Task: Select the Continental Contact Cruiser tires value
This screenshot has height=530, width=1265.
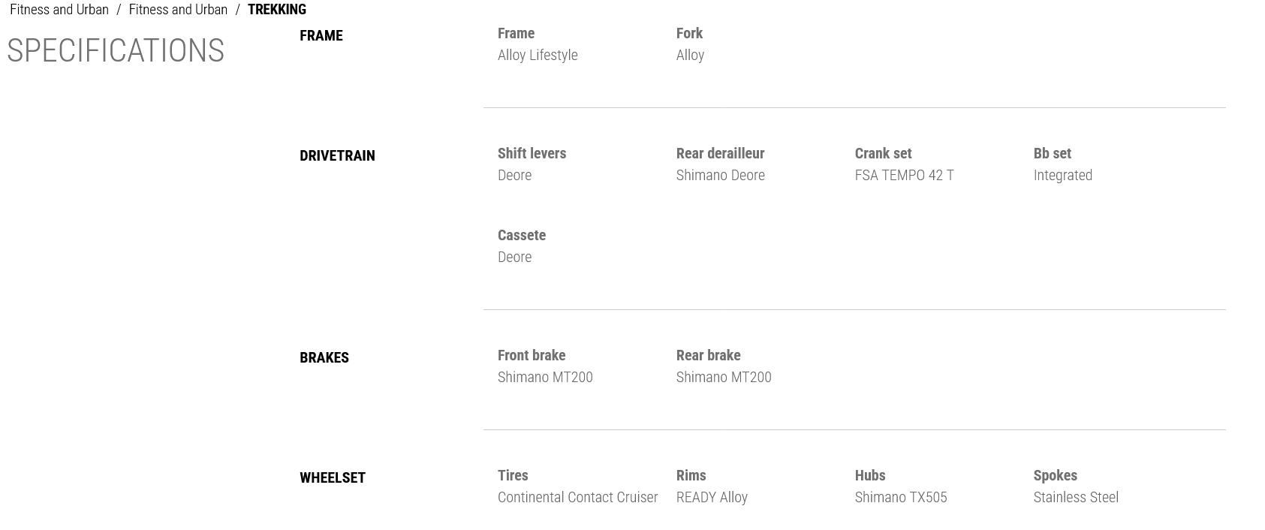Action: pyautogui.click(x=577, y=497)
